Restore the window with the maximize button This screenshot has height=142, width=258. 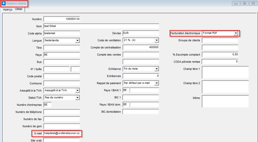click(244, 3)
